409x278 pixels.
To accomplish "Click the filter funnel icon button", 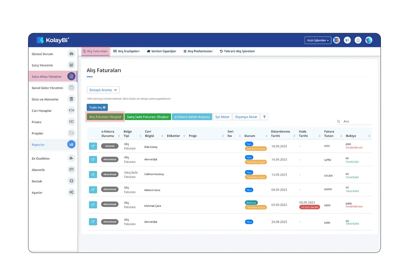I will tap(264, 117).
